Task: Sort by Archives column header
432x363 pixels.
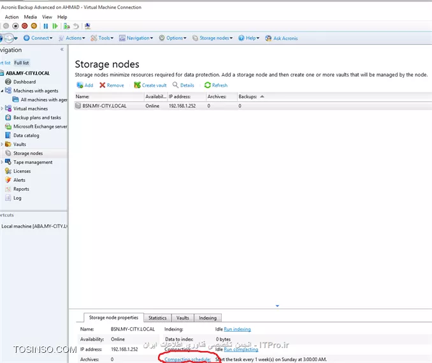Action: point(222,97)
